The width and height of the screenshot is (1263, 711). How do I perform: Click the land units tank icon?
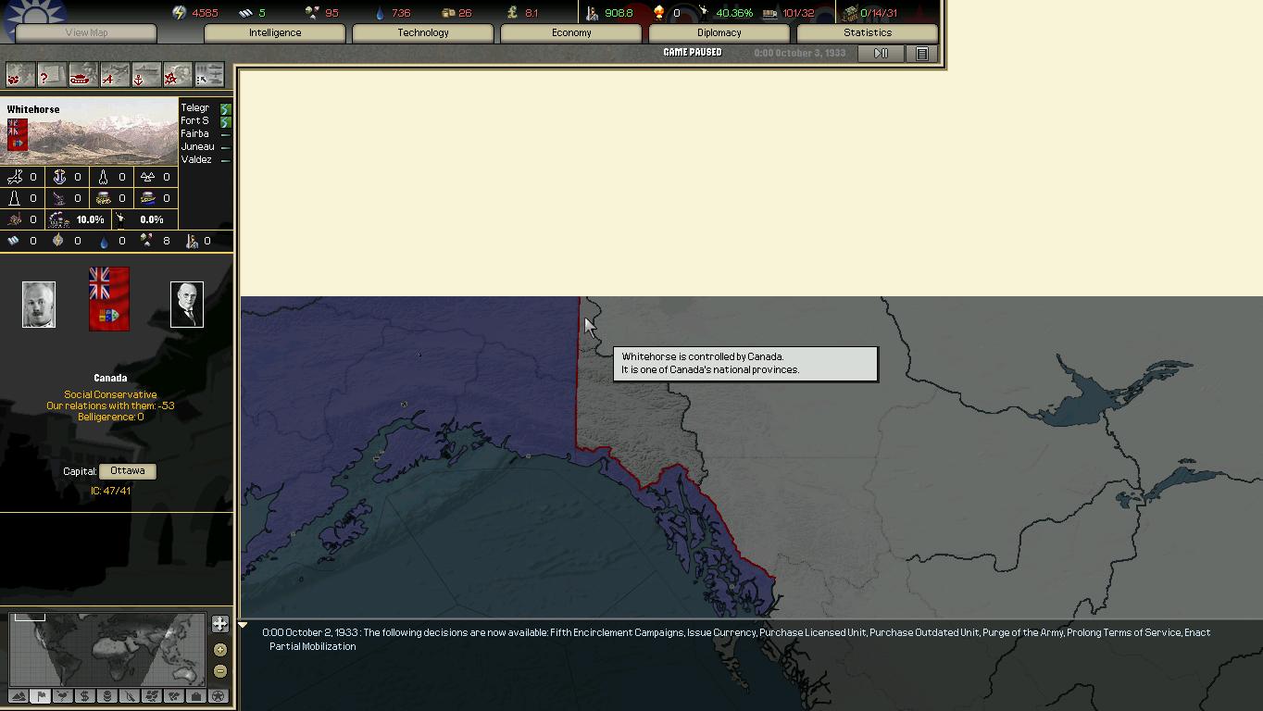pyautogui.click(x=82, y=76)
